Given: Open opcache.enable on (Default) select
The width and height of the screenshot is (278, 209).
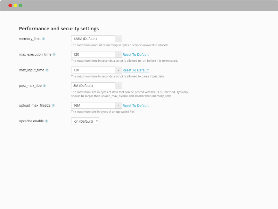Looking at the screenshot, I should pos(85,121).
